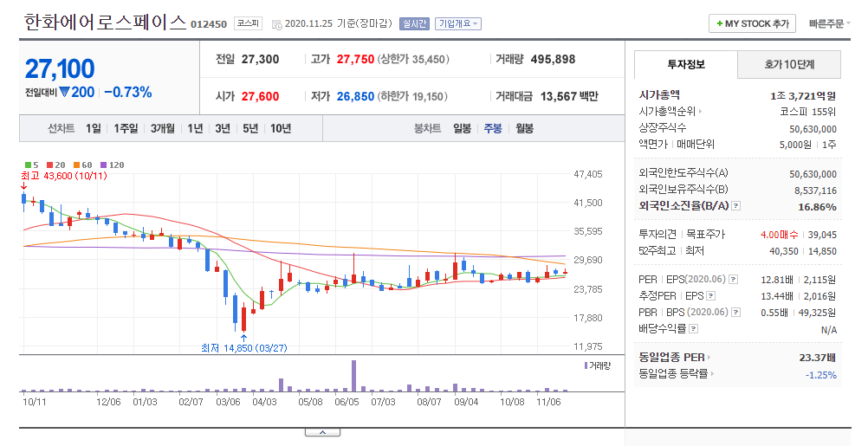Select the 3개월 line chart period

163,129
